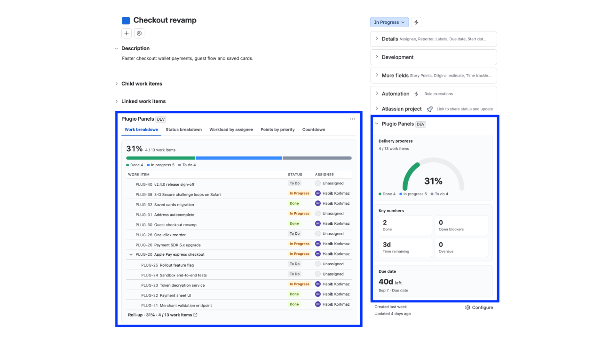Click Unassigned avatar in PLUG-40 row

[x=318, y=183]
